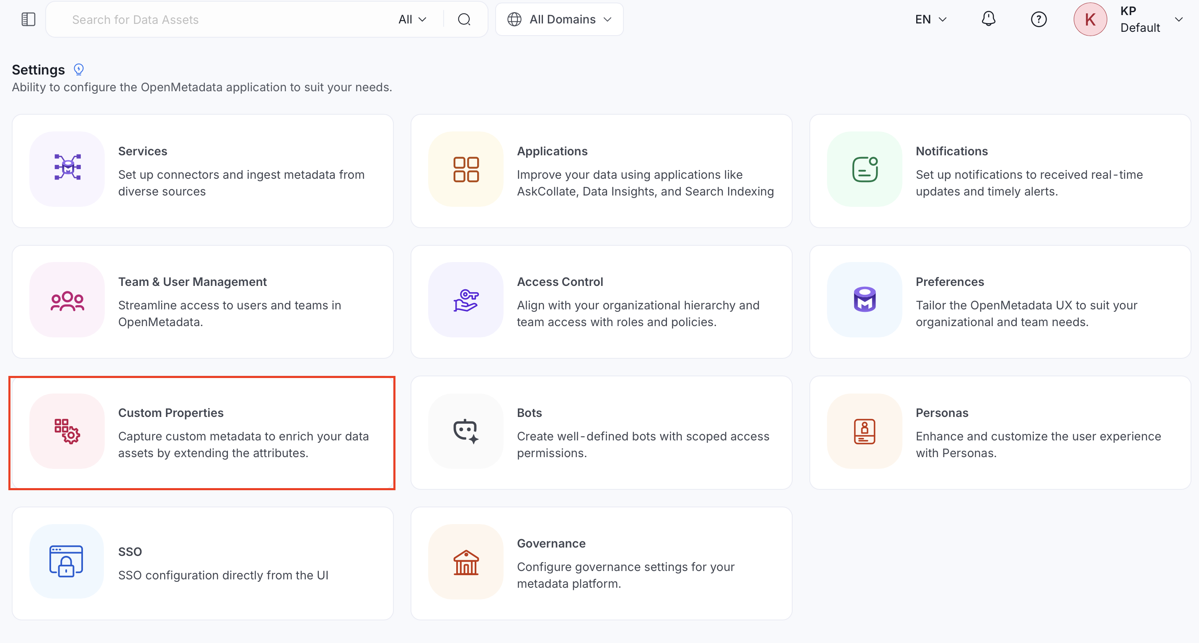The height and width of the screenshot is (643, 1199).
Task: Click the Notifications card icon
Action: point(865,169)
